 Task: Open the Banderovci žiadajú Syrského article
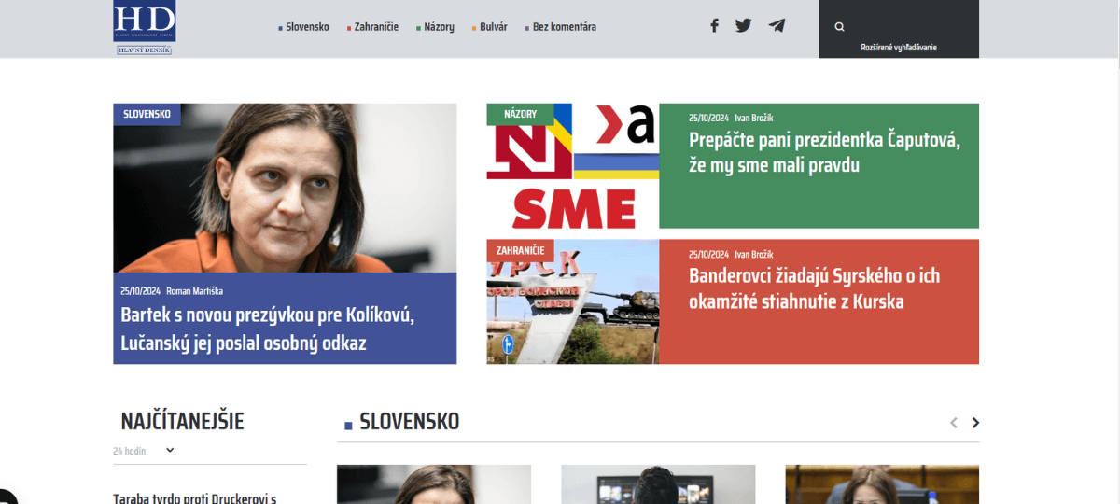pyautogui.click(x=814, y=288)
